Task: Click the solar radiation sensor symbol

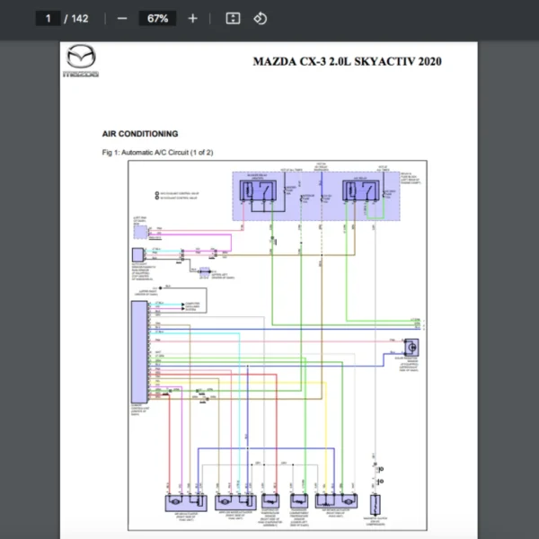Action: click(x=412, y=347)
